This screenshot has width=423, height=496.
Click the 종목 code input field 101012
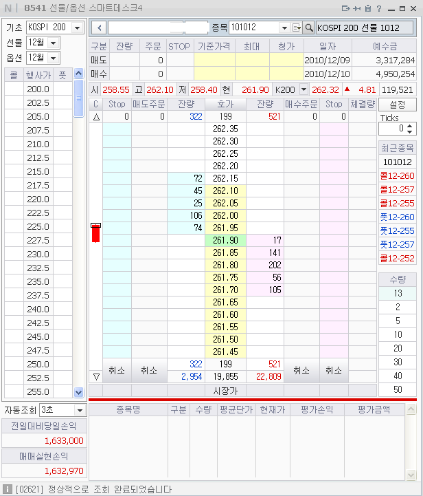tap(254, 28)
